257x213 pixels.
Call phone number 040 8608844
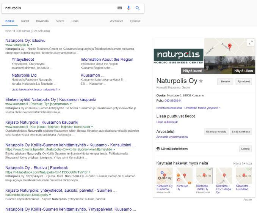point(173,101)
